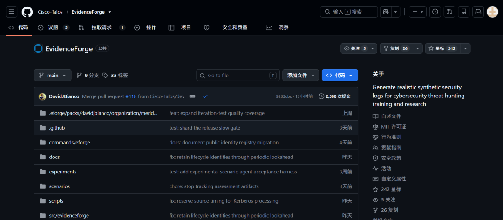The height and width of the screenshot is (220, 503).
Task: View the commit status checkmark
Action: (205, 96)
